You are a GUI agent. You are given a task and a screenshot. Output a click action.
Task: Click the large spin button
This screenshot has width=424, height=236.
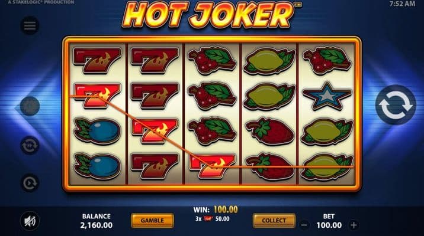[x=396, y=105]
